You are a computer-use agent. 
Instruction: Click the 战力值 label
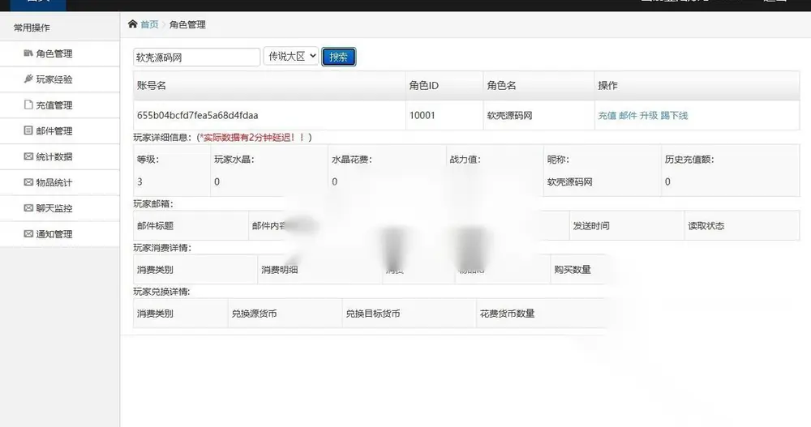coord(465,160)
